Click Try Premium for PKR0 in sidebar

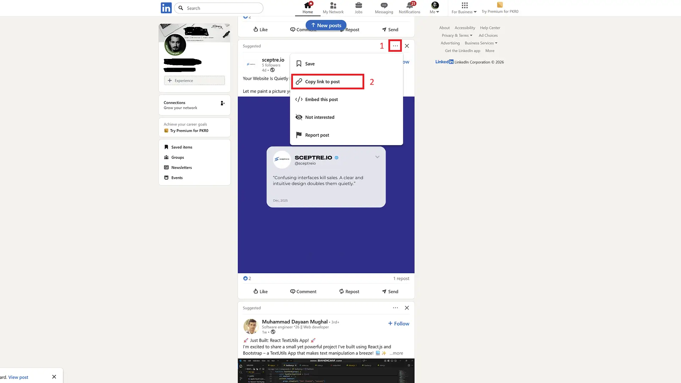tap(186, 131)
